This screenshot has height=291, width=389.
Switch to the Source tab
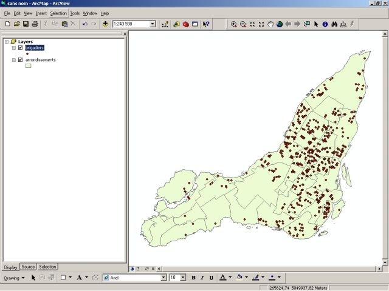[28, 267]
